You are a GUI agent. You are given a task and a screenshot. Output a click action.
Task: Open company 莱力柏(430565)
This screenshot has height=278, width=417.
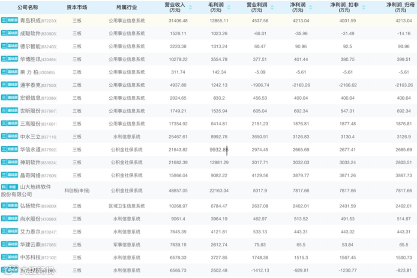click(x=37, y=72)
